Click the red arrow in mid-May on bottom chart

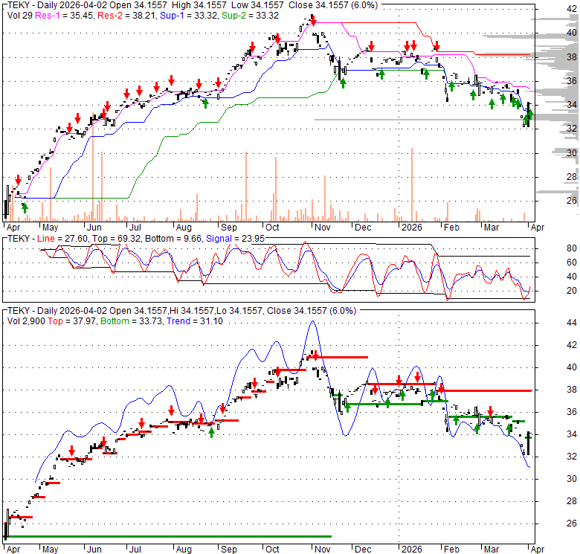coord(71,450)
